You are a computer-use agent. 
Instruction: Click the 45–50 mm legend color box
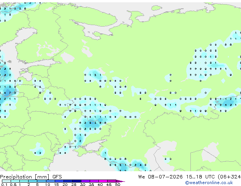(112, 181)
